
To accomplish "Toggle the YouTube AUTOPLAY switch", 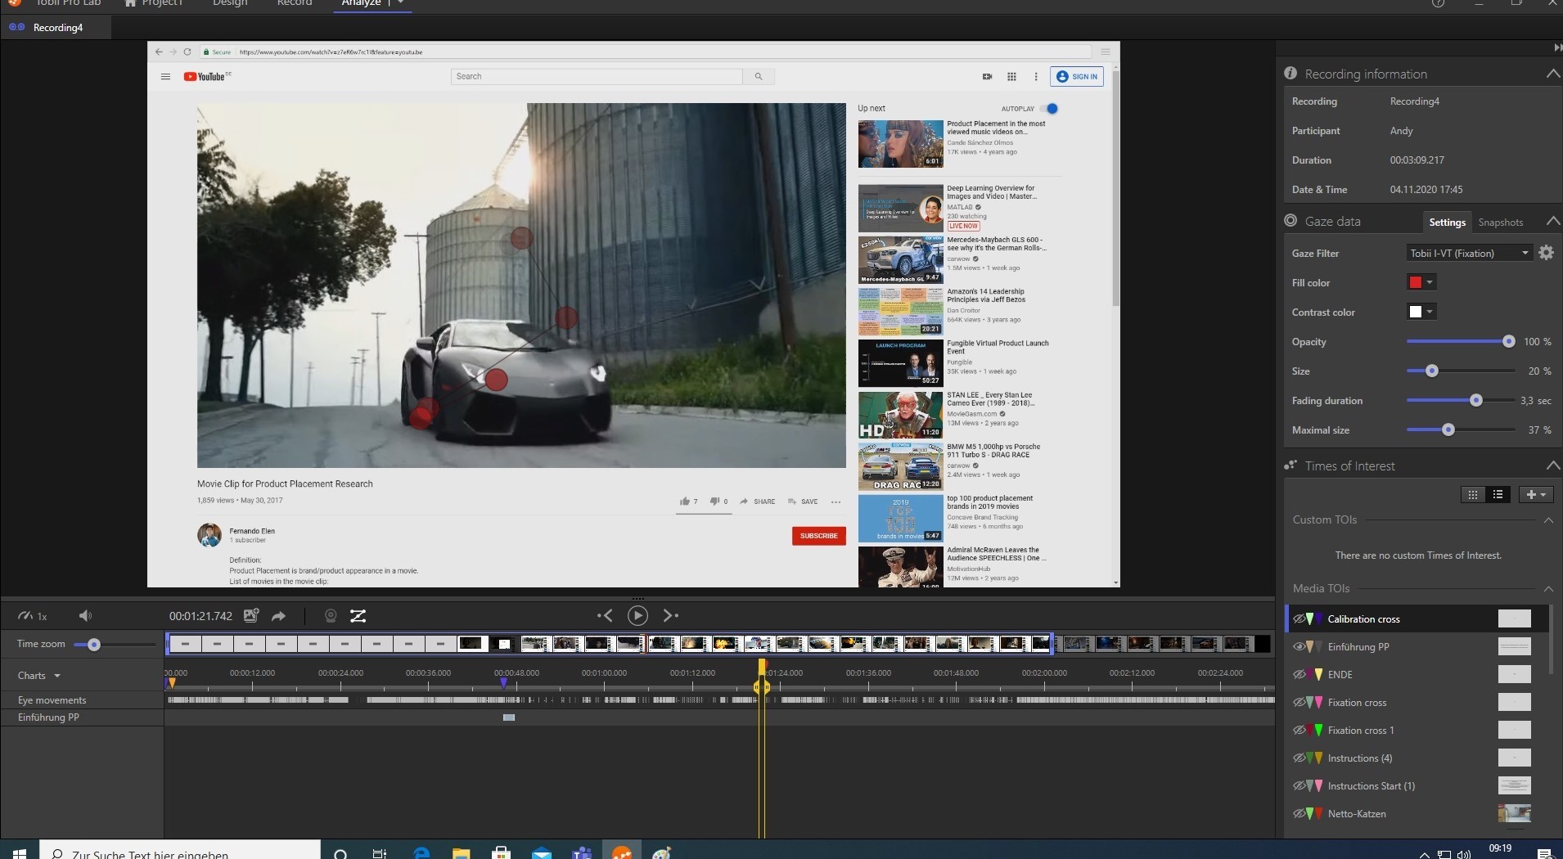I will (x=1050, y=108).
